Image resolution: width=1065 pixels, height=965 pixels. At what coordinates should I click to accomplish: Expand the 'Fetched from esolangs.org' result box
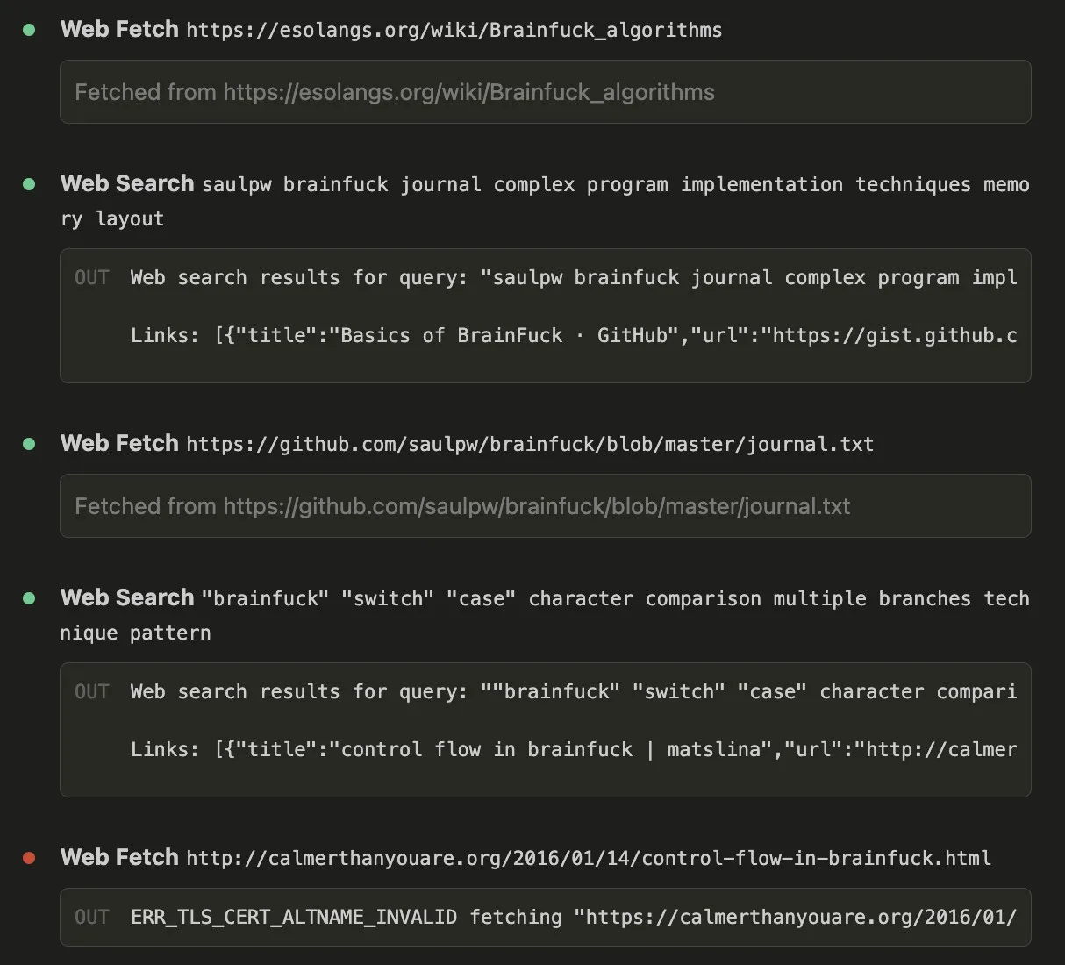pos(545,92)
